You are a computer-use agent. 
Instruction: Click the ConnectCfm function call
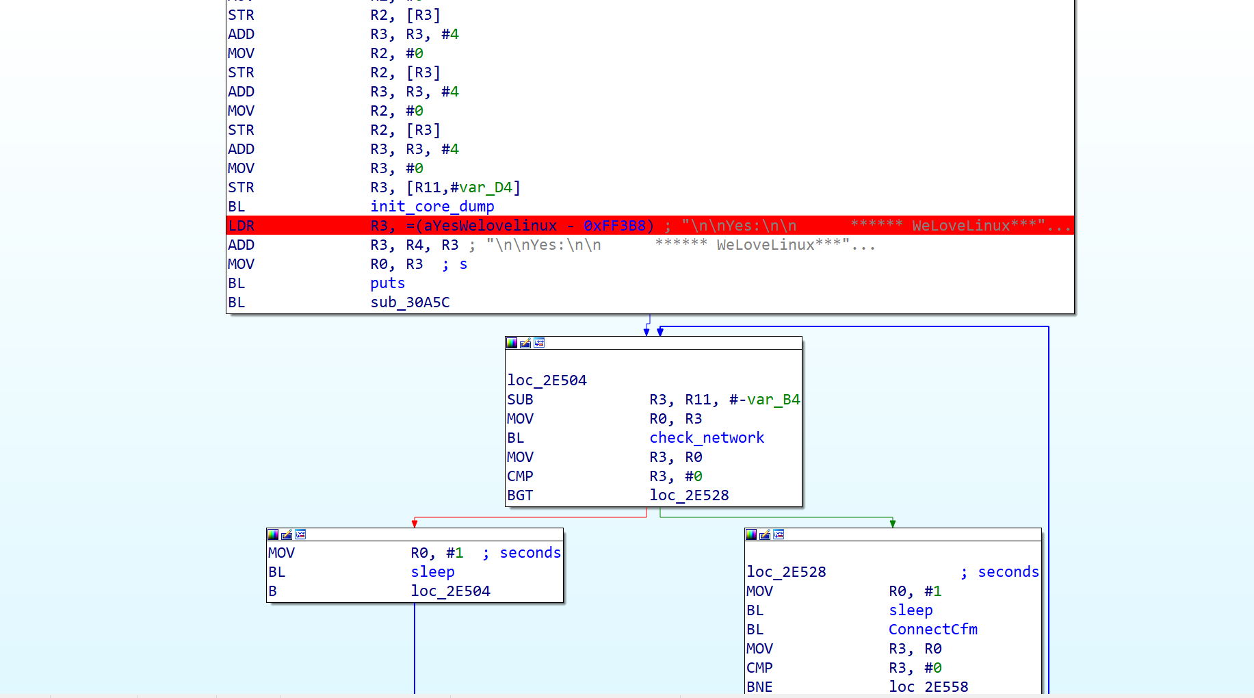point(932,630)
